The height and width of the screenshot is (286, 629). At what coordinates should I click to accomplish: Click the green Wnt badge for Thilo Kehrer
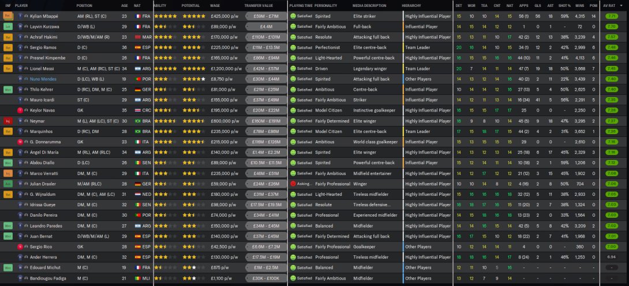pos(8,89)
